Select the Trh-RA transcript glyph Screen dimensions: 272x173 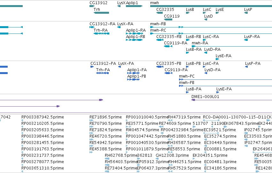pyautogui.click(x=101, y=34)
